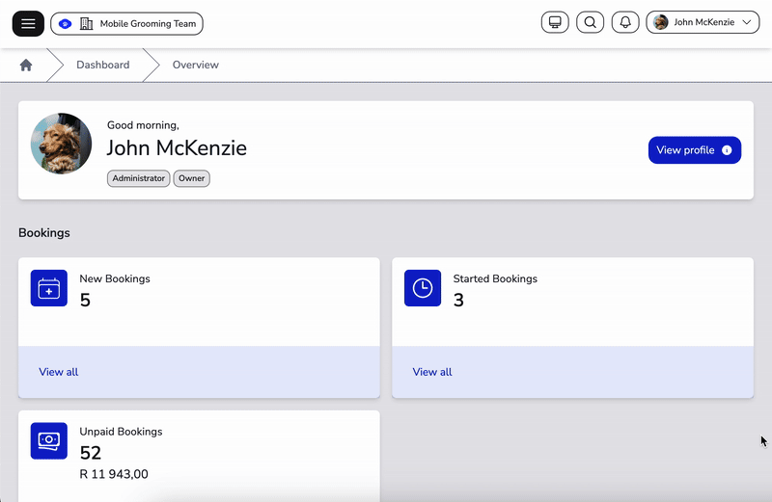Click the New Bookings calendar icon
772x502 pixels.
click(49, 288)
